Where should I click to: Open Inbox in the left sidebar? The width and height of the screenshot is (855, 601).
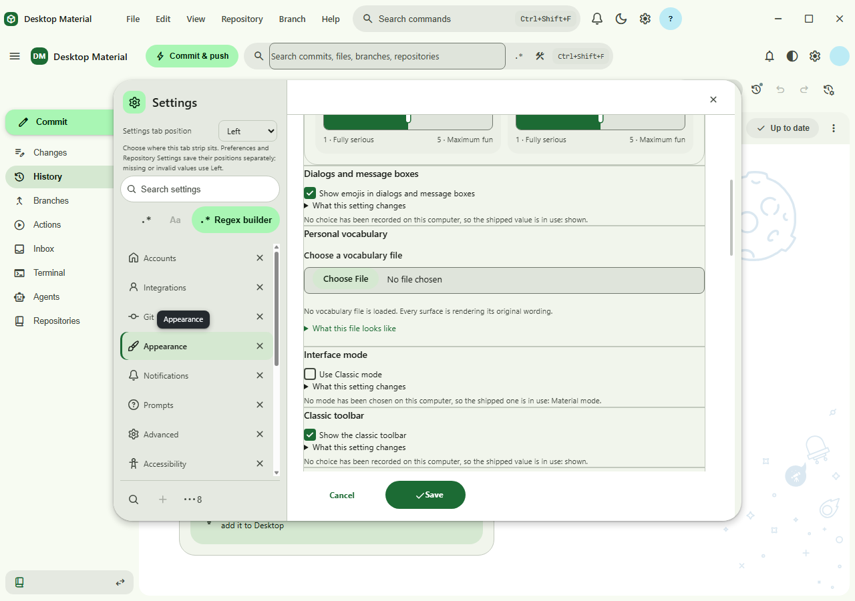pyautogui.click(x=60, y=248)
